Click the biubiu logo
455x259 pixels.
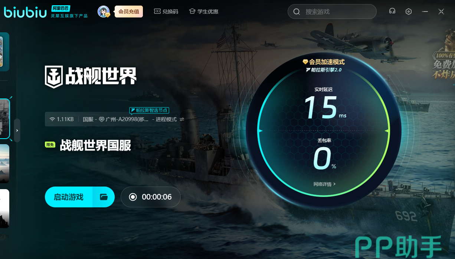coord(25,12)
